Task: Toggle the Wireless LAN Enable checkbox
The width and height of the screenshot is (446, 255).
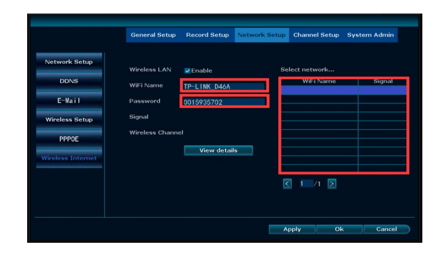Action: [188, 71]
